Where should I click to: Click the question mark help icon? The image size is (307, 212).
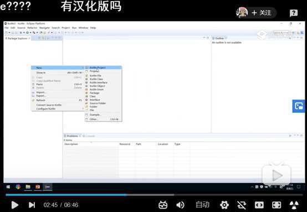point(294,13)
